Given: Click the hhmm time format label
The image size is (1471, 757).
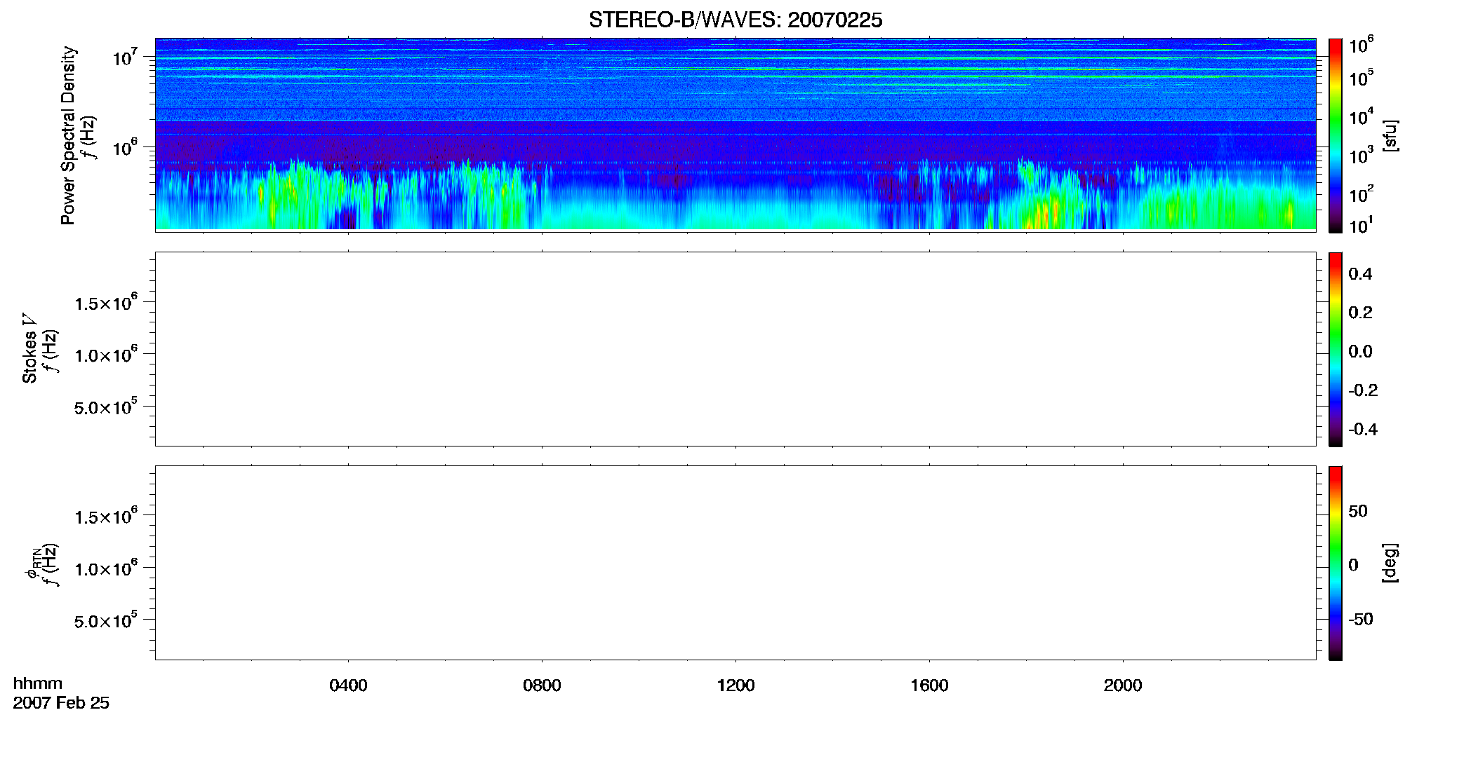Looking at the screenshot, I should [38, 683].
